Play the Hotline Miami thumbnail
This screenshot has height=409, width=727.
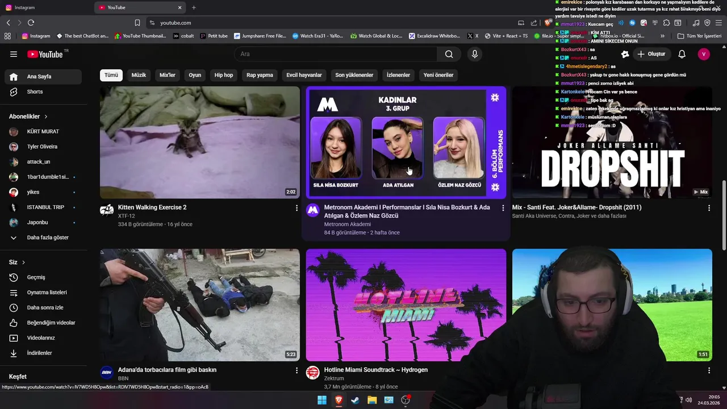[x=406, y=305]
